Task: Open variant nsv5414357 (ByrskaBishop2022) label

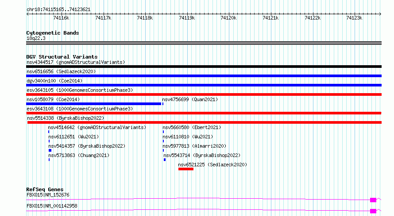Action: pos(87,146)
